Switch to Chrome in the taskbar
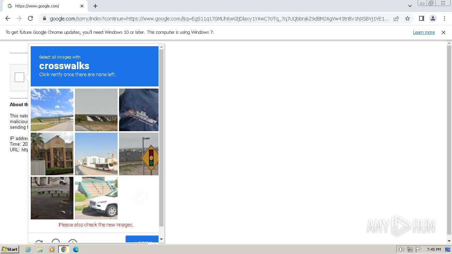The image size is (452, 254). pos(64,249)
